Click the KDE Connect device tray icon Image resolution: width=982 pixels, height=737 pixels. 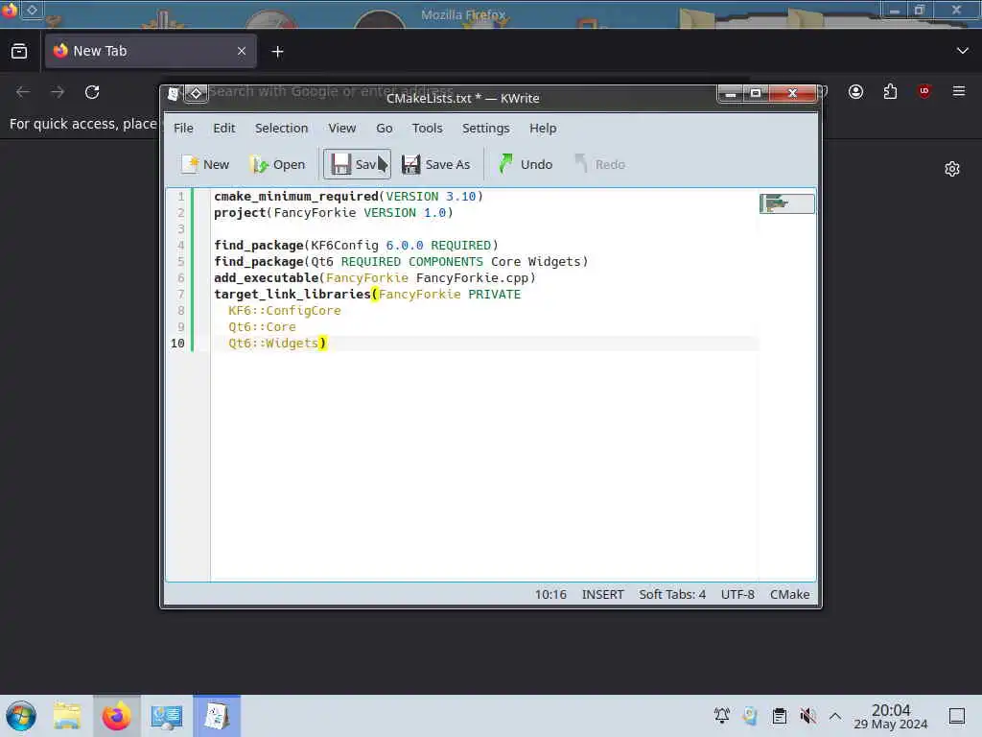coord(750,715)
